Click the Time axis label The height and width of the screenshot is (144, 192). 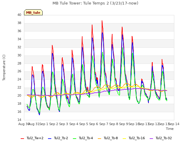[170, 129]
